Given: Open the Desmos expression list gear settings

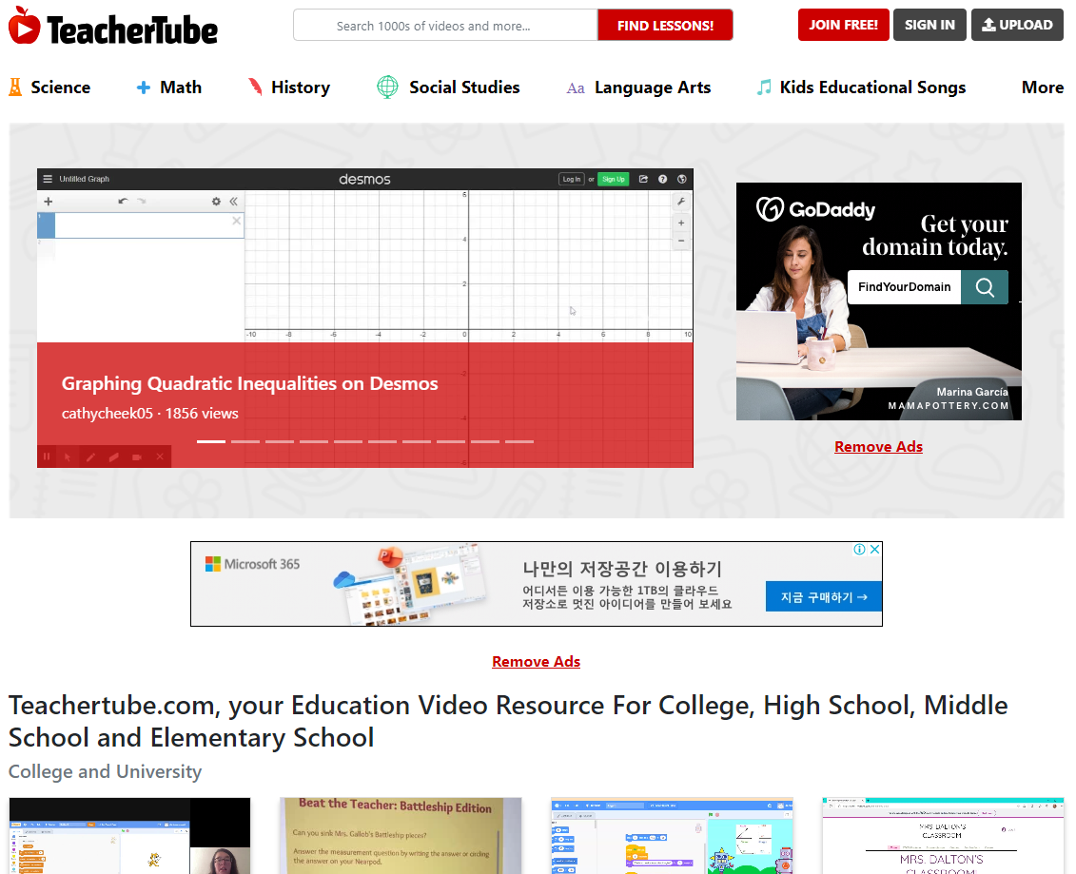Looking at the screenshot, I should [x=216, y=202].
